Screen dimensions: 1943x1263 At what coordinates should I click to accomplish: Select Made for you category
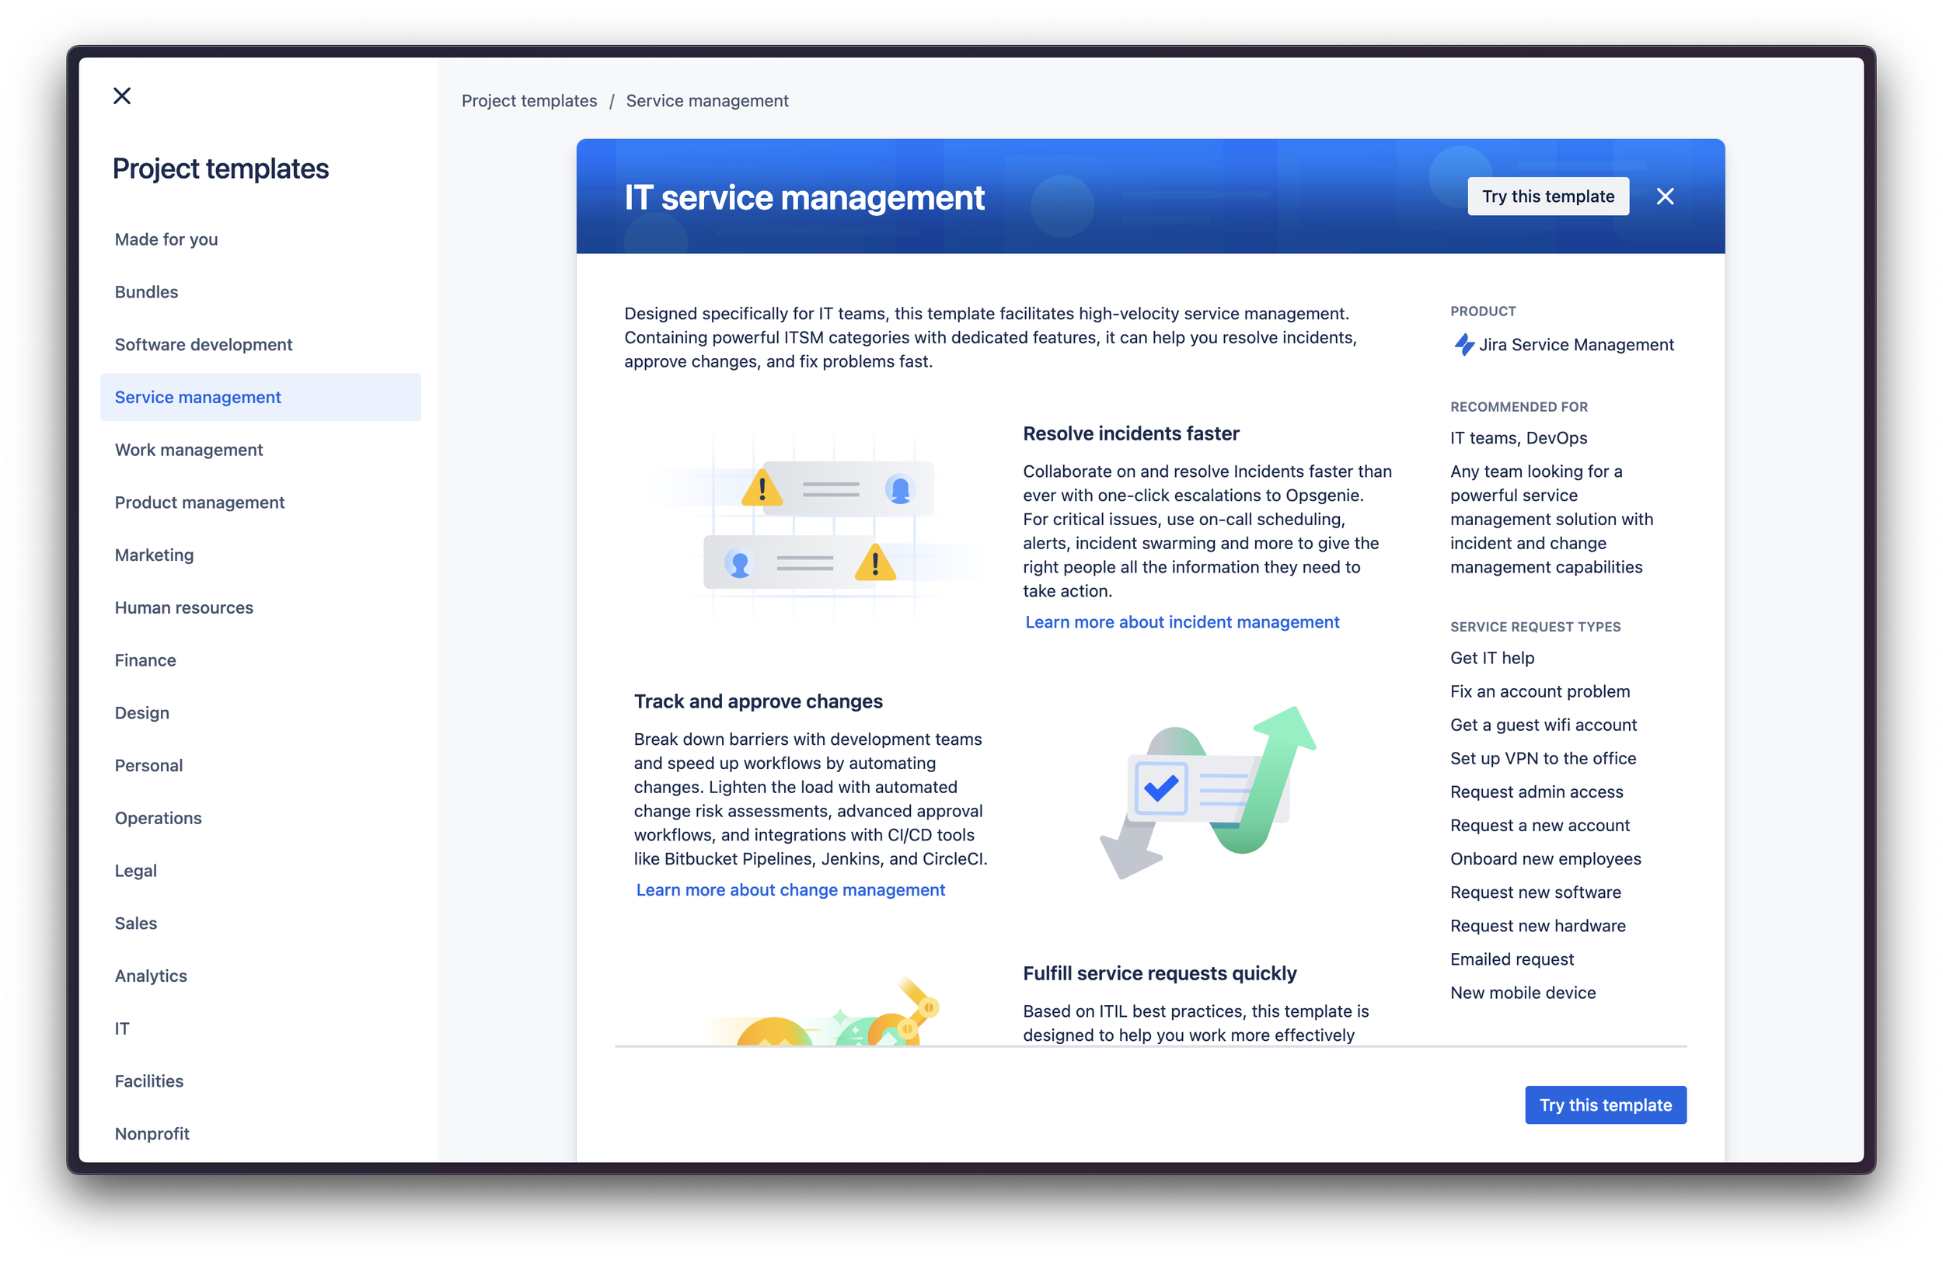(166, 239)
